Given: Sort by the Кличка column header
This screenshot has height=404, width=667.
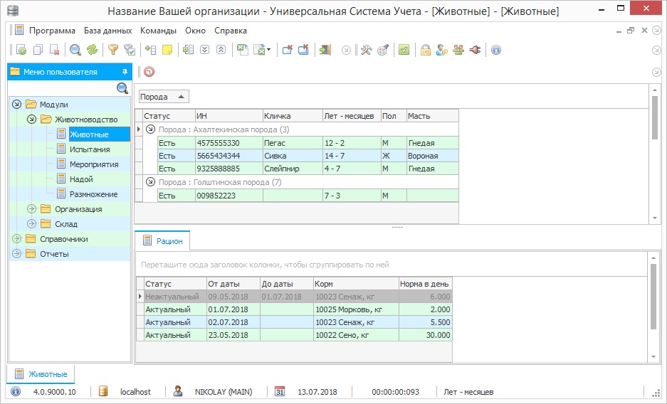Looking at the screenshot, I should [x=293, y=116].
